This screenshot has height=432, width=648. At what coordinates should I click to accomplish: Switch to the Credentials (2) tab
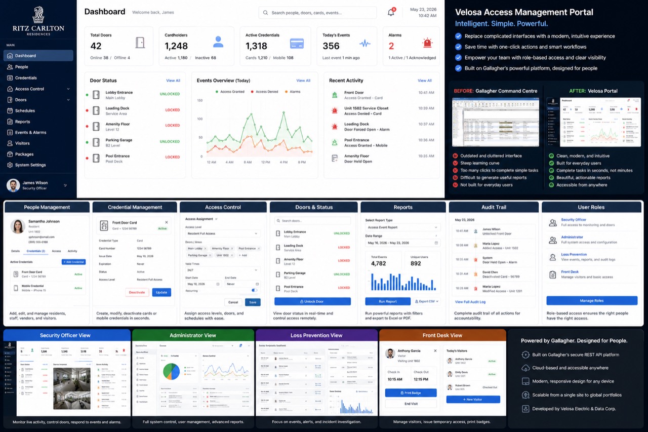36,251
